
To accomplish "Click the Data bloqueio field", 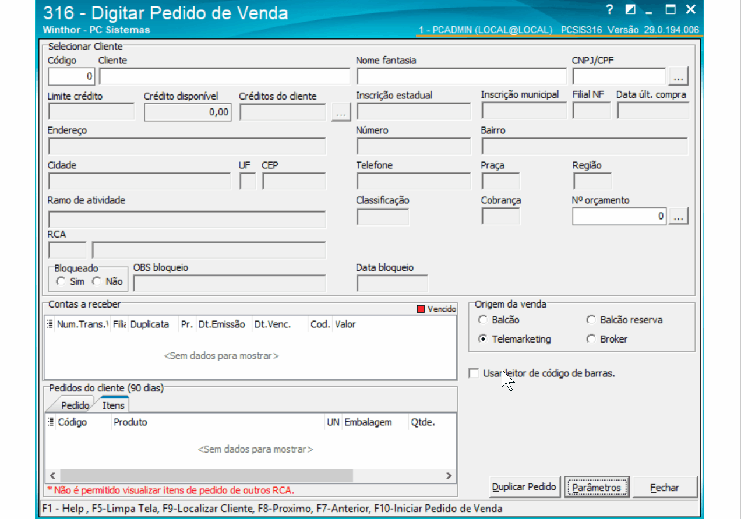I will click(392, 283).
